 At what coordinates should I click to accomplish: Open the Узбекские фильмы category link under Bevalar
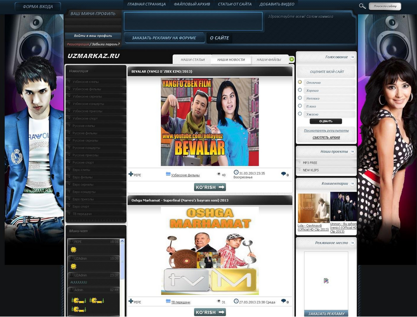pyautogui.click(x=185, y=175)
